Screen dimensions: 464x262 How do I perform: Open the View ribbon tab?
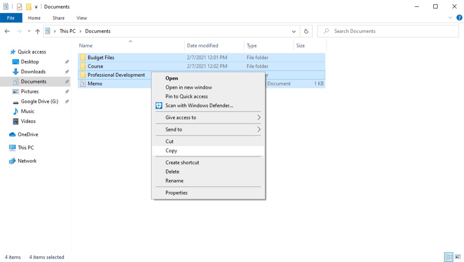click(x=82, y=18)
